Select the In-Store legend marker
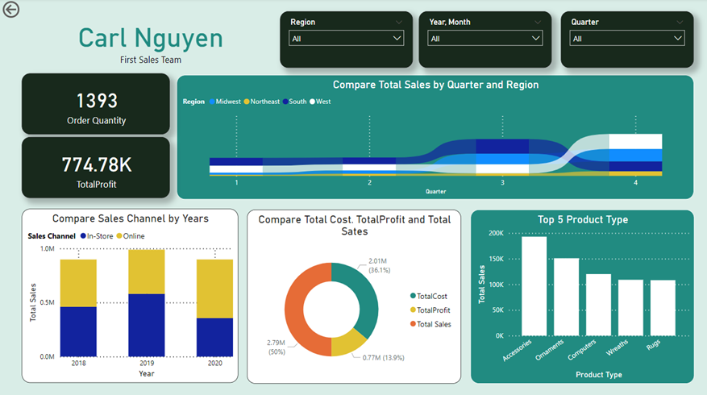 point(83,236)
